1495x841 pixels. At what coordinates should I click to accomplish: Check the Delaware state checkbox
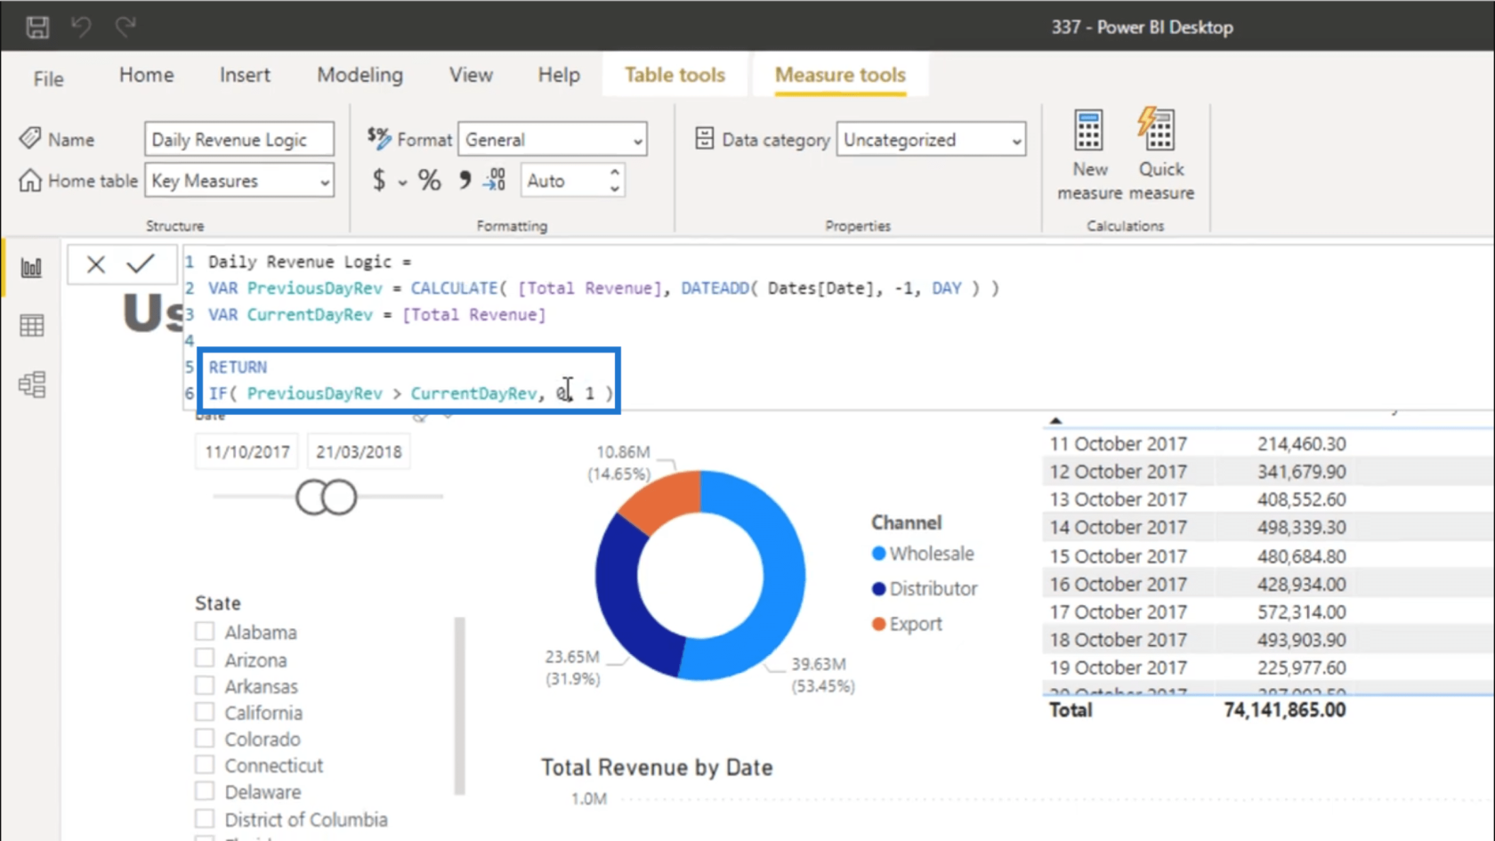pyautogui.click(x=205, y=790)
